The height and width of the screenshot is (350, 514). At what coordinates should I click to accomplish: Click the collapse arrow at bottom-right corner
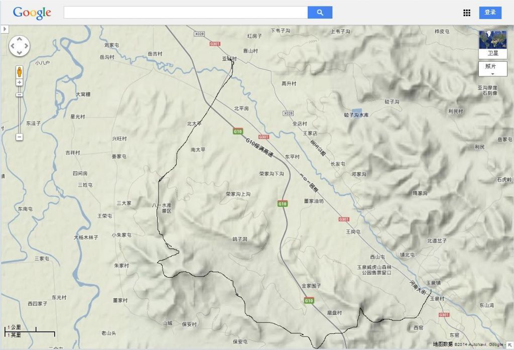(510, 345)
